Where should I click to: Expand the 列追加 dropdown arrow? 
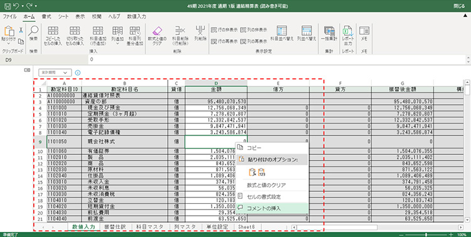tap(117, 44)
